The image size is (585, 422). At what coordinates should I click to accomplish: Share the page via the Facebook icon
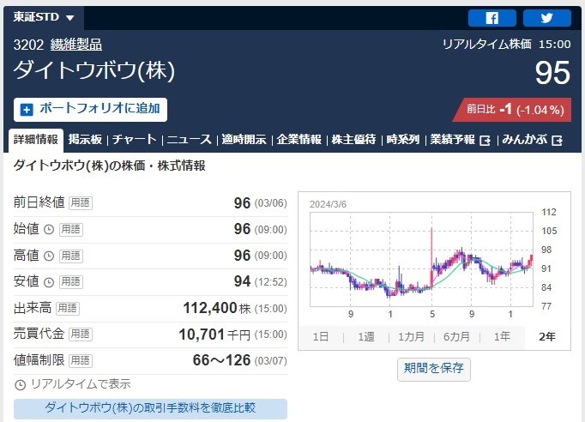coord(492,18)
